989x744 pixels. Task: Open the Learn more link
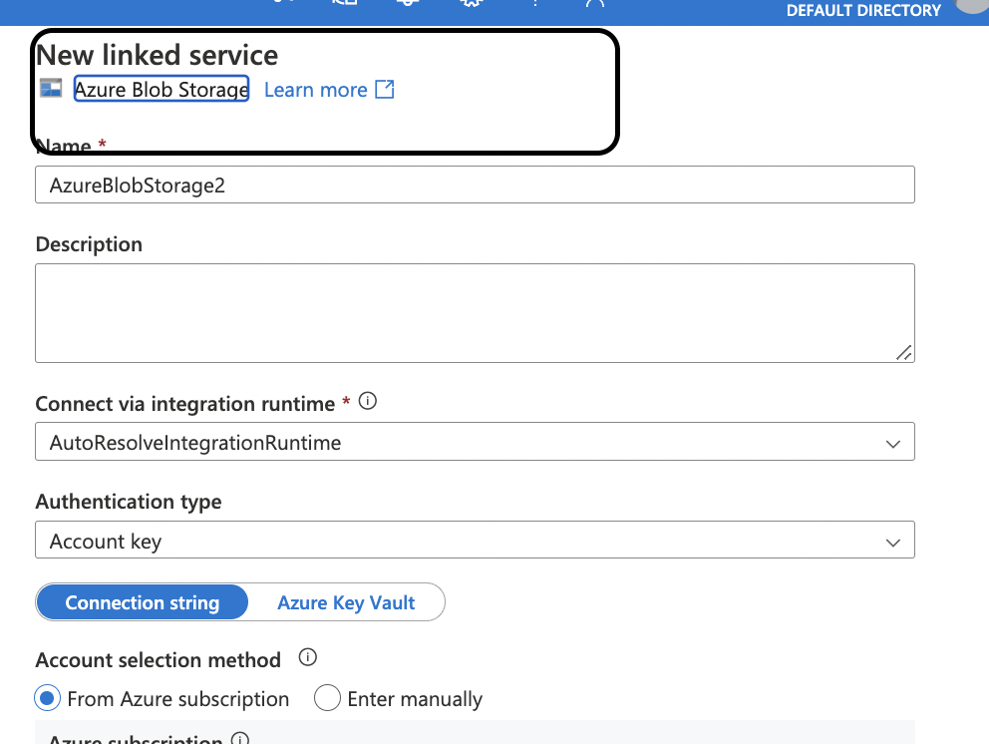point(314,89)
